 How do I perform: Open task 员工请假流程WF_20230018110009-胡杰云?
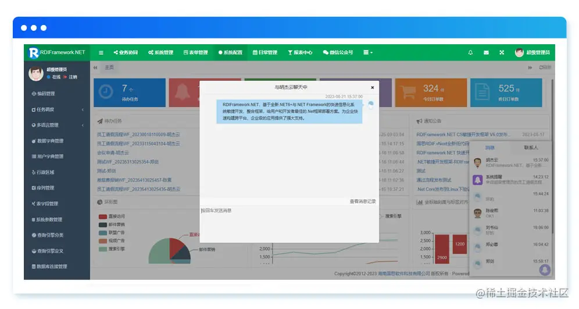pyautogui.click(x=138, y=134)
